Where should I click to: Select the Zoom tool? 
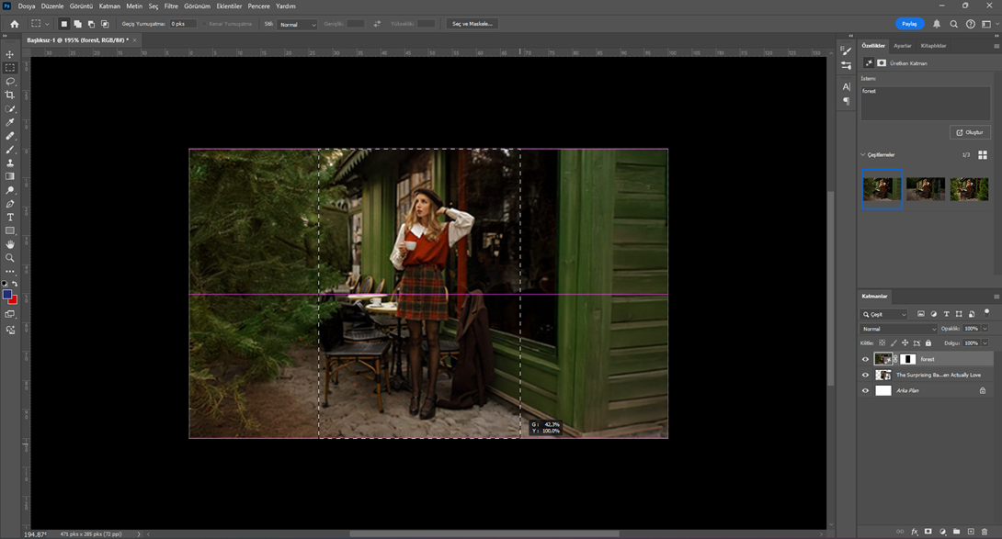click(10, 258)
